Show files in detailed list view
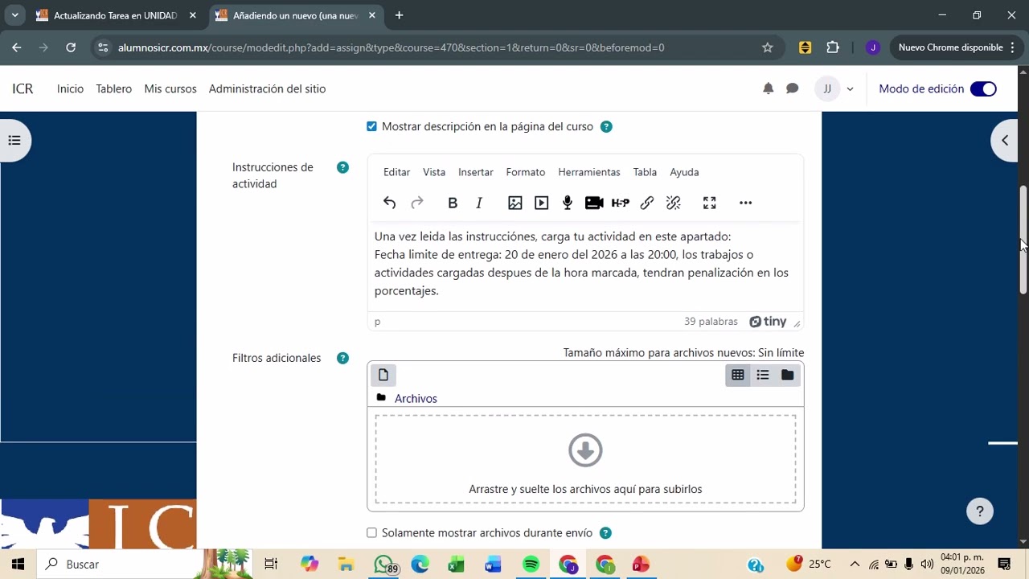 coord(763,375)
